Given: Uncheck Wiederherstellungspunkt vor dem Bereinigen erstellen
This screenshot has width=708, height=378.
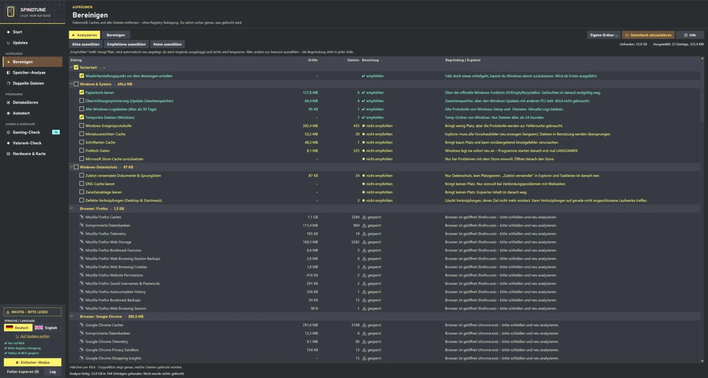Looking at the screenshot, I should [x=82, y=76].
